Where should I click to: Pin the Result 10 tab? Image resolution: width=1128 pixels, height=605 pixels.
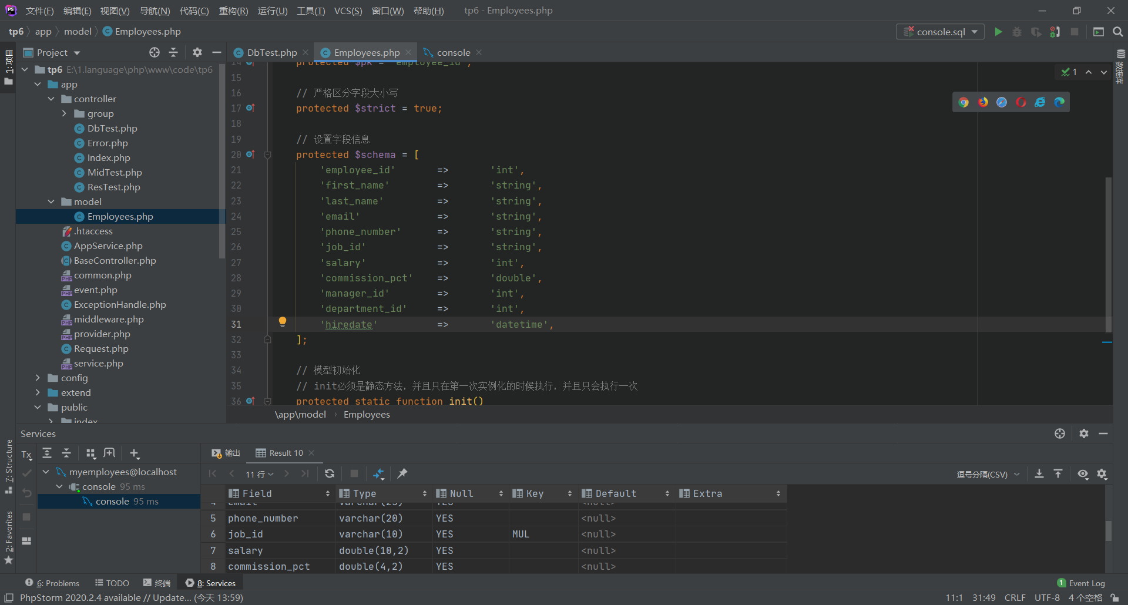pos(402,473)
